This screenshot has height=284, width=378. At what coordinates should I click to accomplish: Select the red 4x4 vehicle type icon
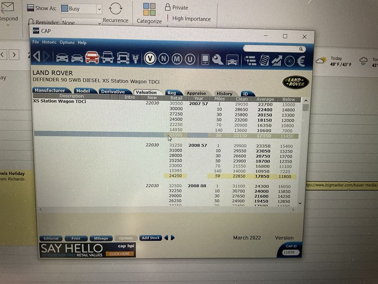tap(92, 57)
